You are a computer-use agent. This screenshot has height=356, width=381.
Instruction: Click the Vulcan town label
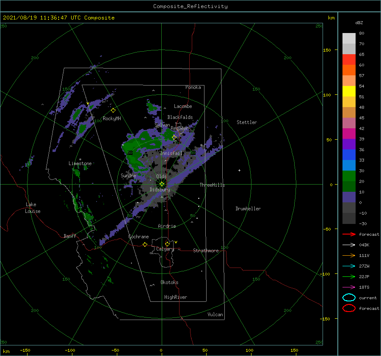[x=215, y=315]
